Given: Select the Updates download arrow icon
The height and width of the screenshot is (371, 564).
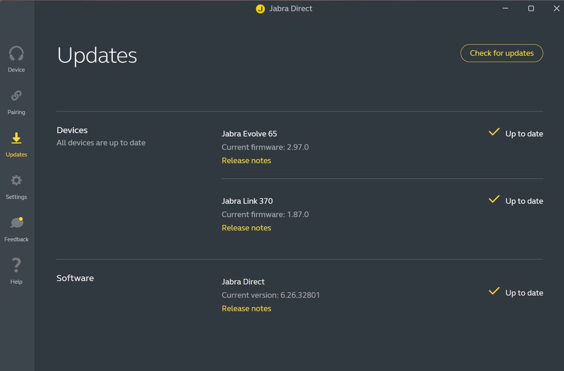Looking at the screenshot, I should point(16,138).
